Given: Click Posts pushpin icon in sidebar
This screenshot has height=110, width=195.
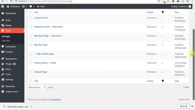Looking at the screenshot, I should (3, 20).
